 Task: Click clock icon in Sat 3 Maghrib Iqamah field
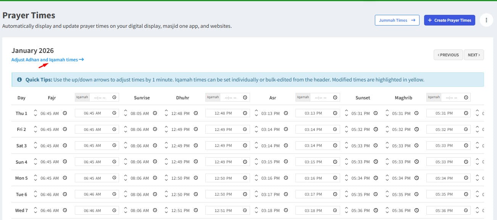tap(466, 145)
